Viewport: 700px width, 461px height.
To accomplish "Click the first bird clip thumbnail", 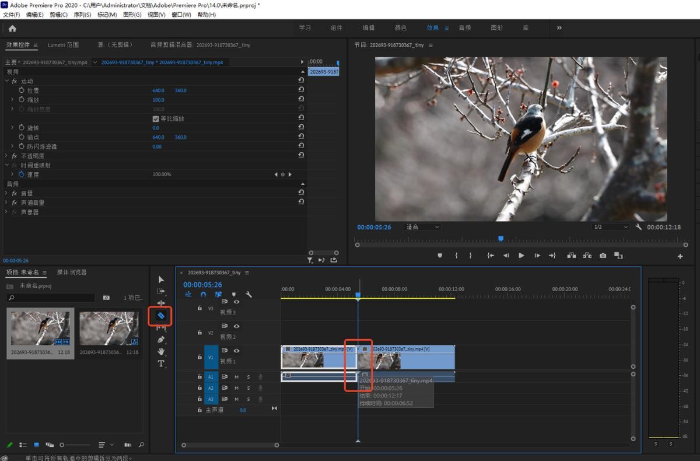I will (40, 328).
